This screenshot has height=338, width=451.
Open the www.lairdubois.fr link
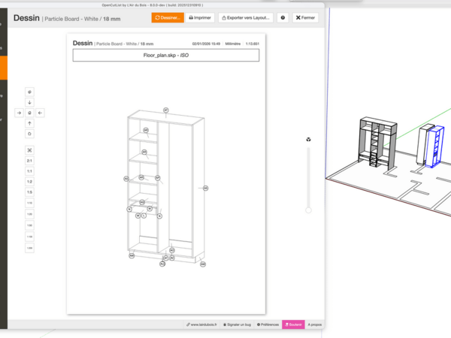point(202,324)
